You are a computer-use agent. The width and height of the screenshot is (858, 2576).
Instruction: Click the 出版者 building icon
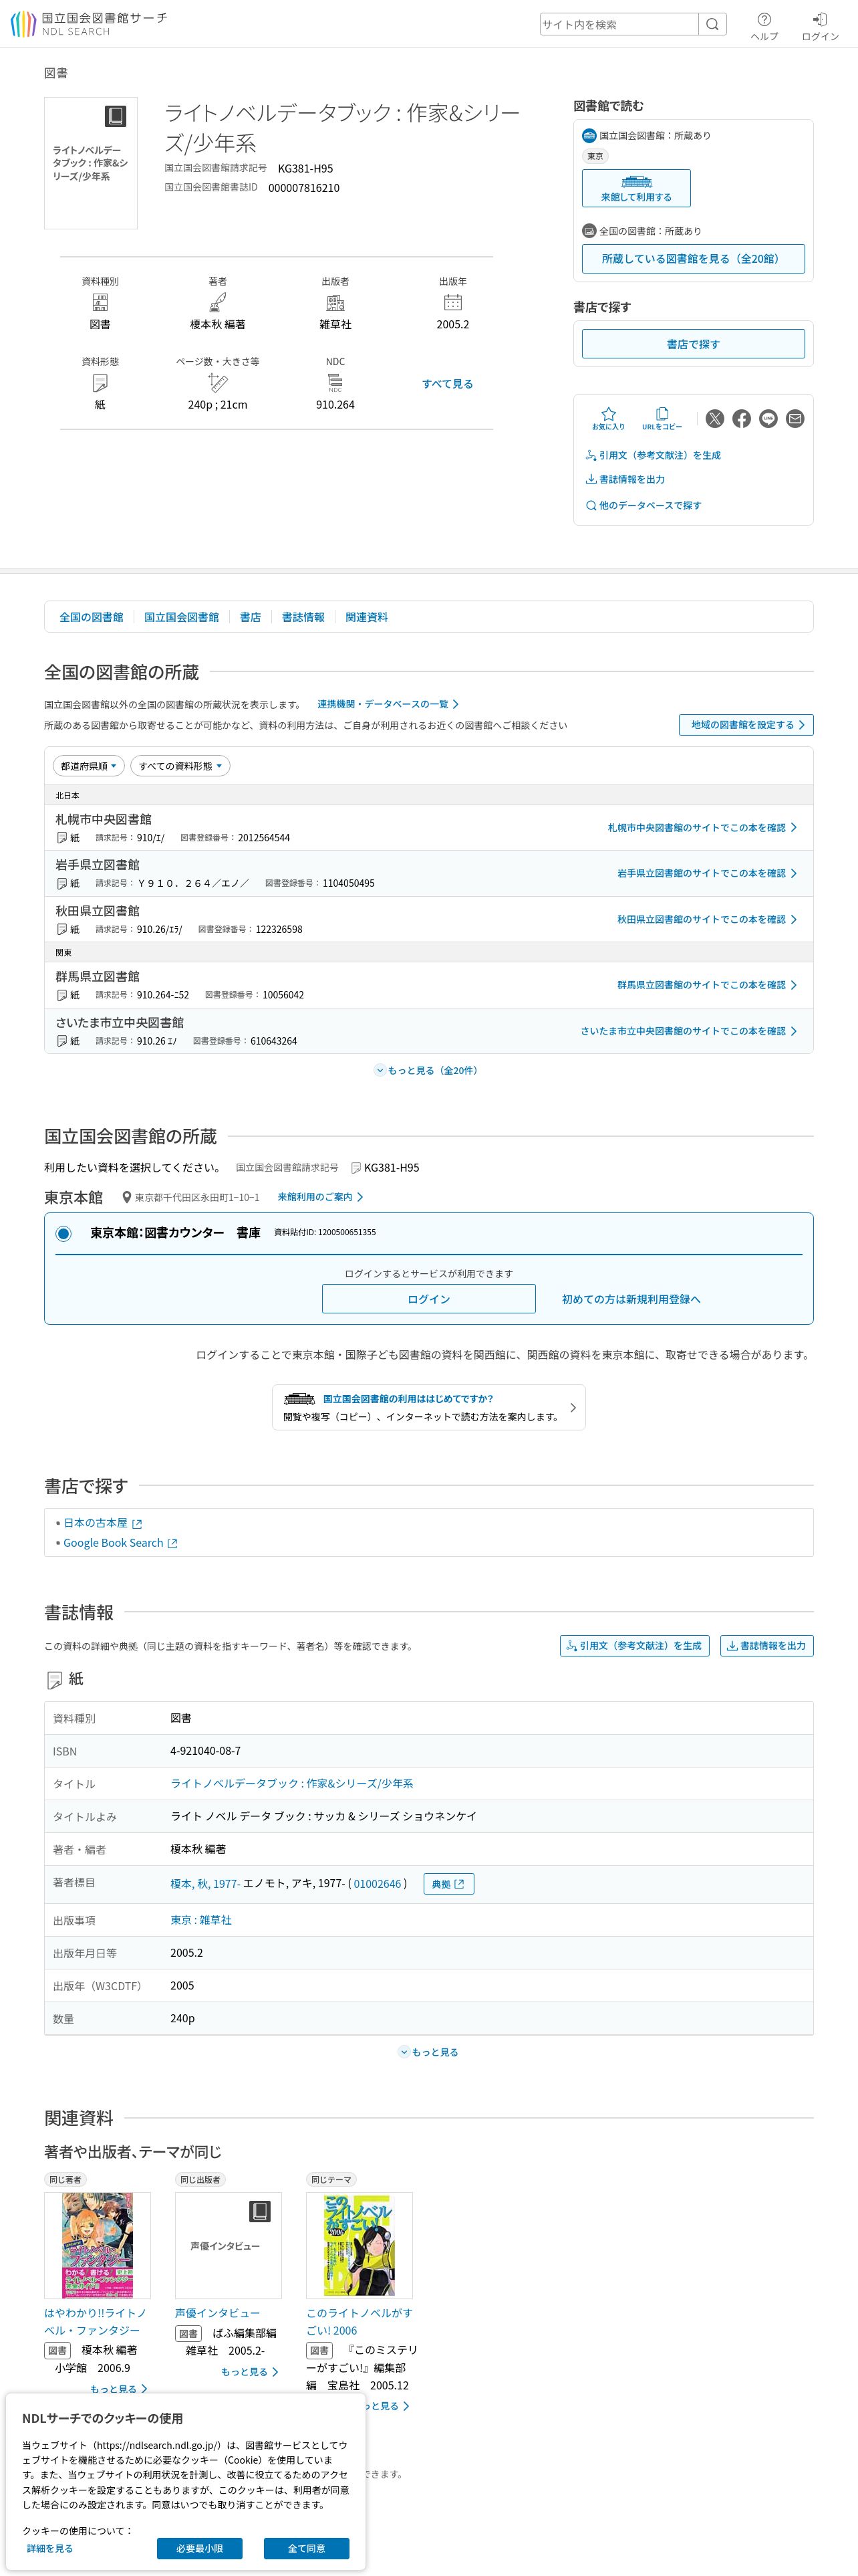pos(335,302)
